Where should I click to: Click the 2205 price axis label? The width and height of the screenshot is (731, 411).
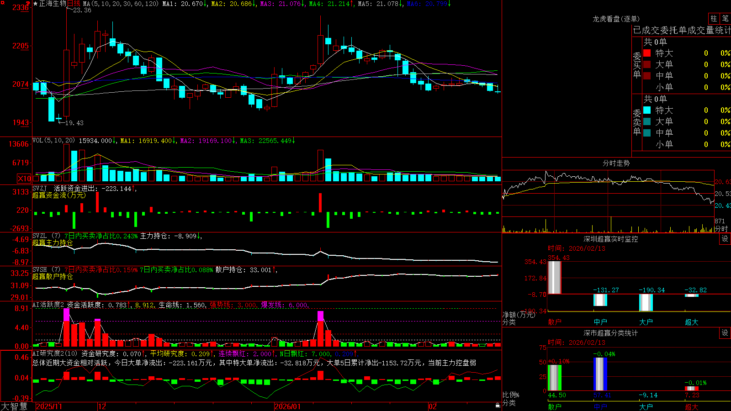tap(20, 46)
